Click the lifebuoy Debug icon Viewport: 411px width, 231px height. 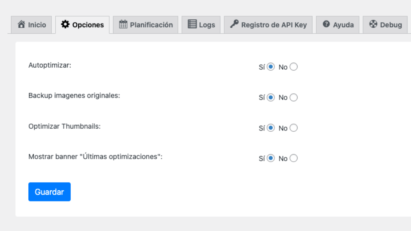click(373, 24)
